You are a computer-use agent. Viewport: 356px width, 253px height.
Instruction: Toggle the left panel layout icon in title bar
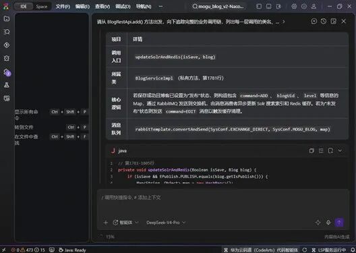coord(259,6)
